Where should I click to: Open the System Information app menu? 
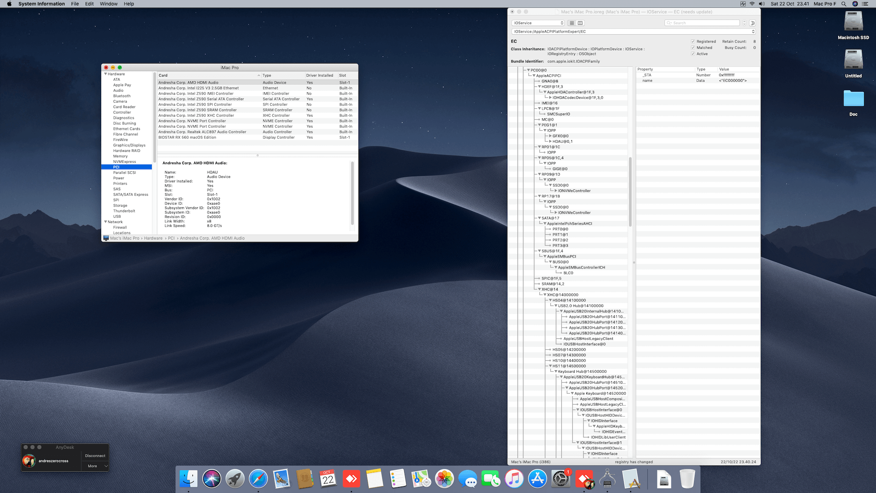42,4
